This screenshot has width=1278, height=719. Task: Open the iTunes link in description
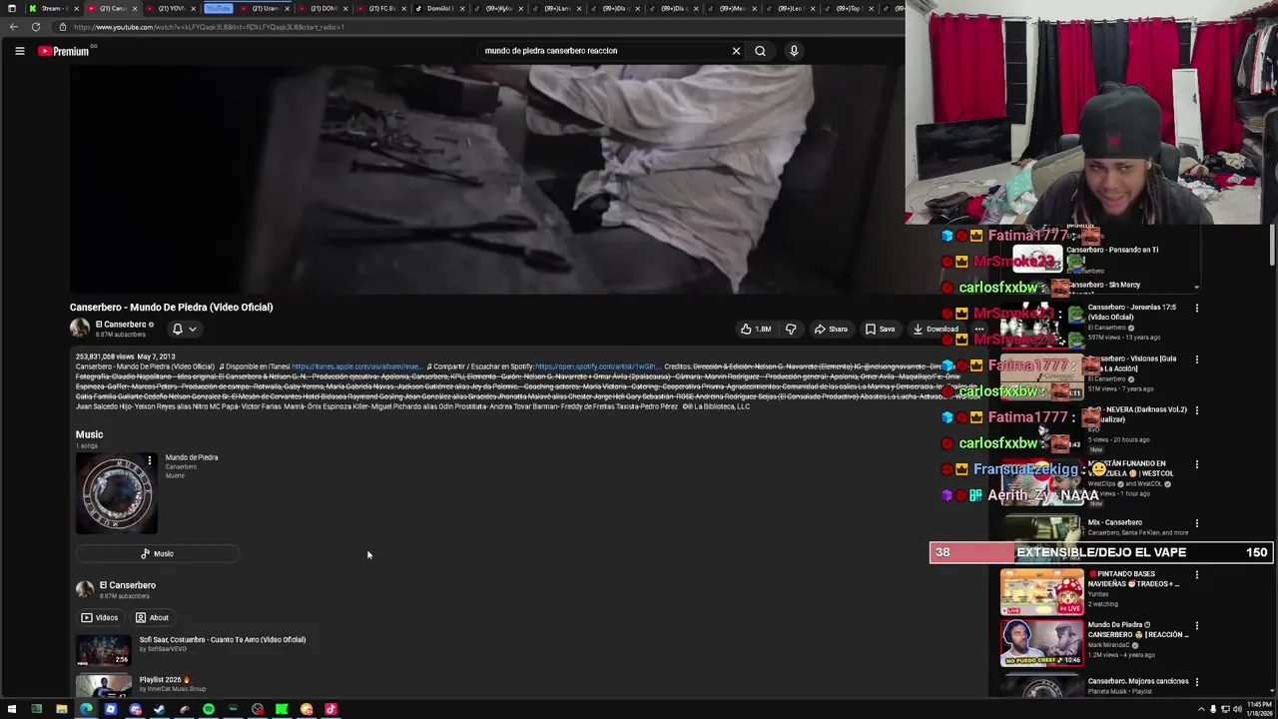[356, 366]
